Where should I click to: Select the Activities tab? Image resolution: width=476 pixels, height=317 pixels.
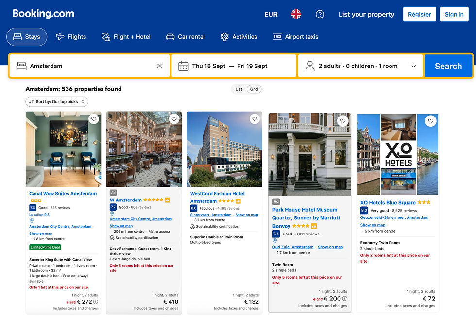[239, 37]
